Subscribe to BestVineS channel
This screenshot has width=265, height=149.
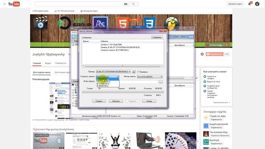[216, 144]
